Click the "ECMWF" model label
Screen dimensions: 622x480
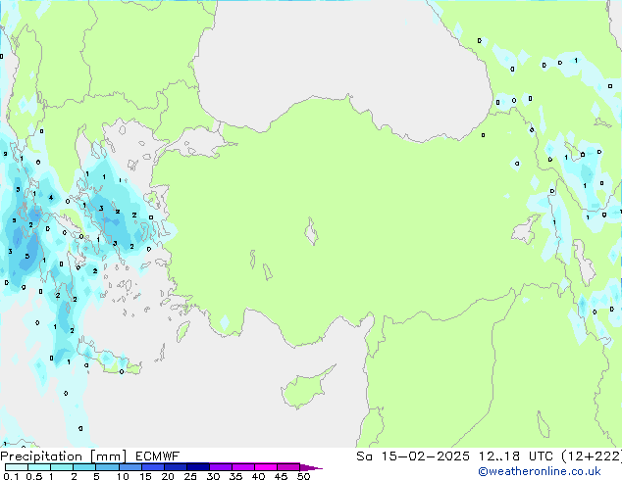click(x=157, y=456)
